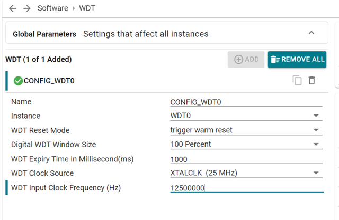The height and width of the screenshot is (220, 339).
Task: Click the disabled ADD button
Action: pos(246,60)
